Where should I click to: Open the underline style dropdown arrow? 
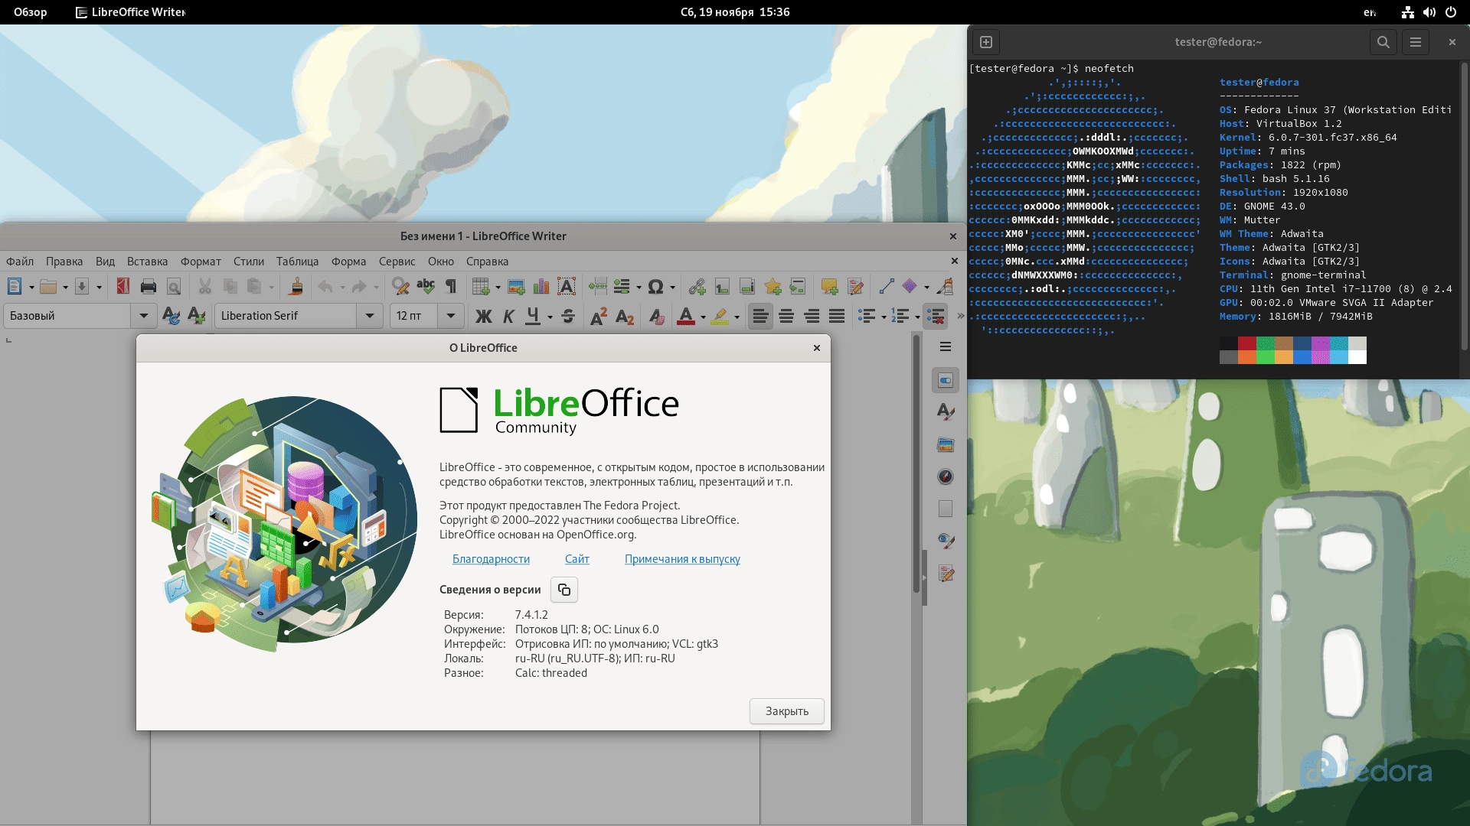[x=550, y=317]
